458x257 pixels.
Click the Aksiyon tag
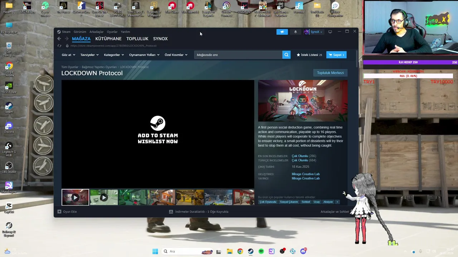pos(328,202)
